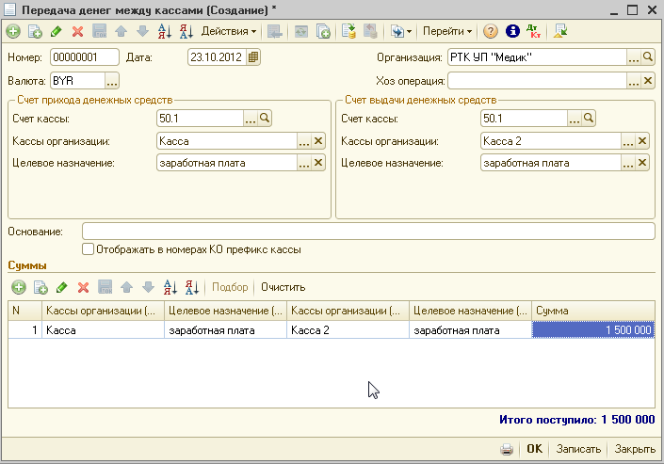Screen dimensions: 664x464
Task: Add a row in the Суммы table toolbar
Action: click(x=18, y=287)
